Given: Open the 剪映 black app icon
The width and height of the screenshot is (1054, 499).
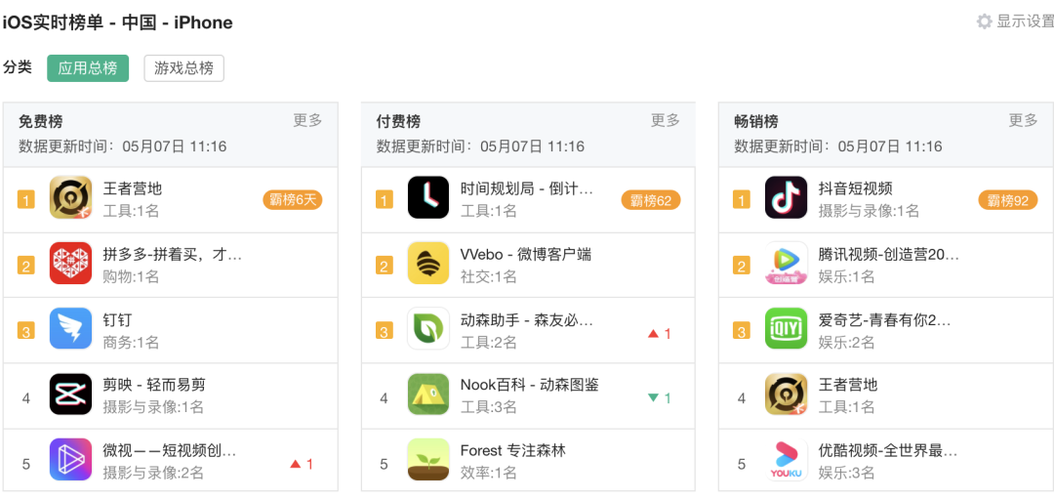Looking at the screenshot, I should coord(70,395).
